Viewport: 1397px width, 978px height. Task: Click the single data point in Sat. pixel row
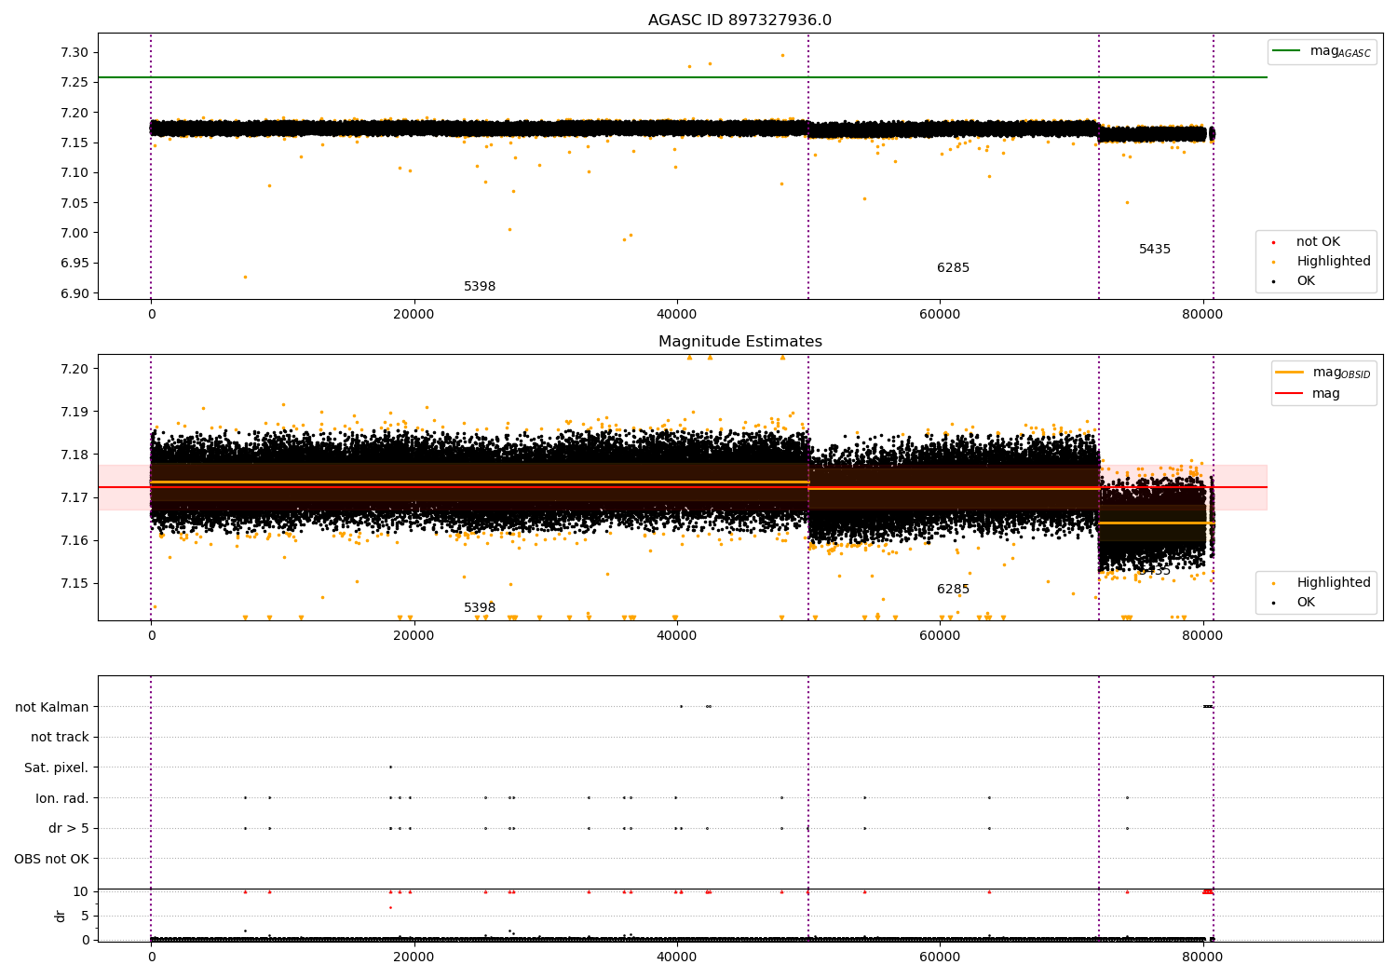[x=390, y=767]
